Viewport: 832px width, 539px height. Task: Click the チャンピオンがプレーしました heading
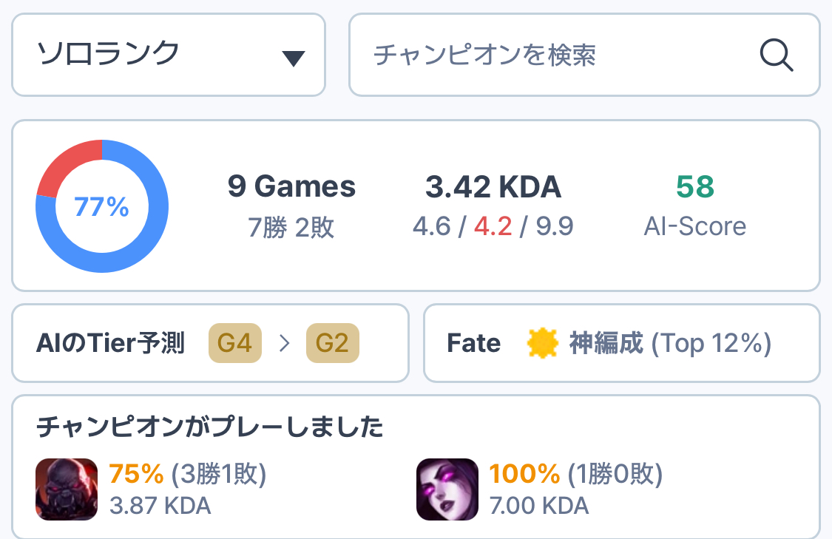[x=210, y=427]
